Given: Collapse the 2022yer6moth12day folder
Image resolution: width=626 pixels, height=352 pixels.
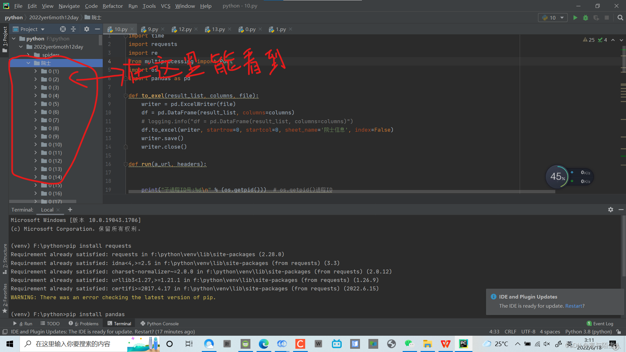Looking at the screenshot, I should point(21,47).
